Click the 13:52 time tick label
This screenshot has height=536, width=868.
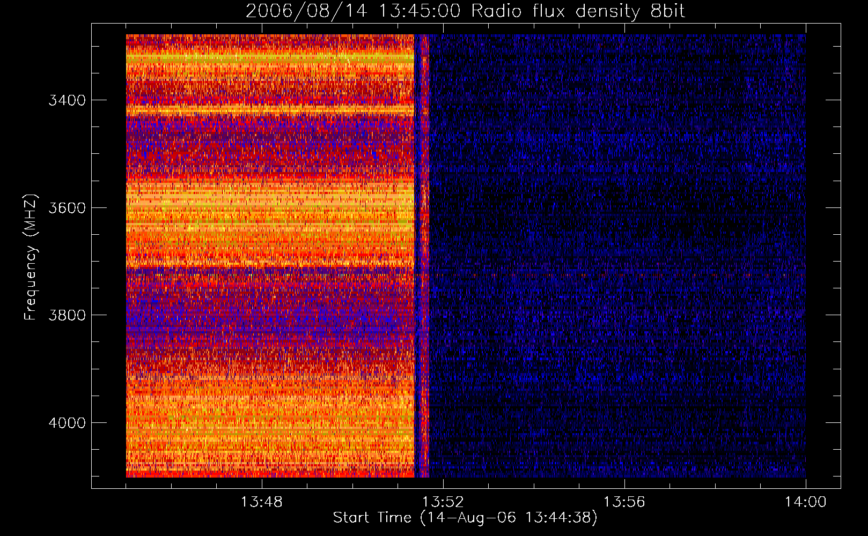[x=443, y=502]
